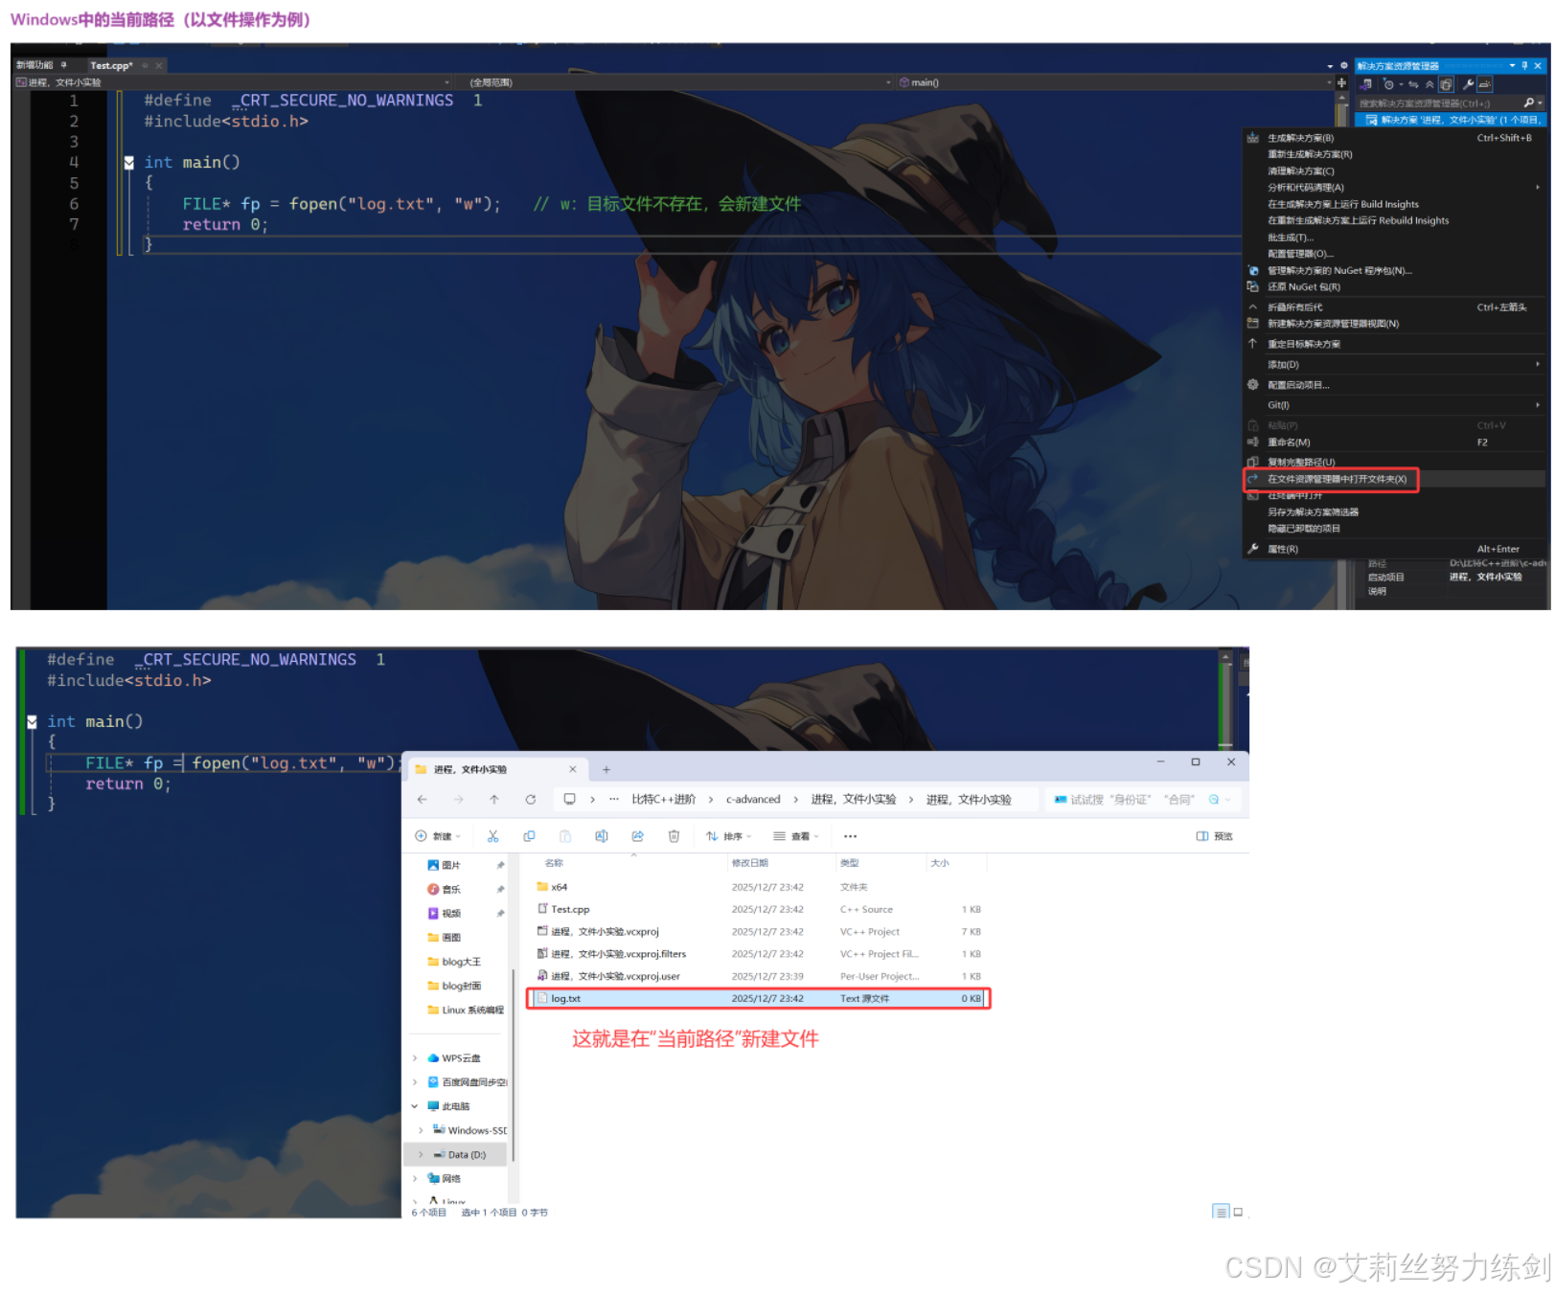Expand 添加(D) submenu
The height and width of the screenshot is (1294, 1555).
(1394, 364)
